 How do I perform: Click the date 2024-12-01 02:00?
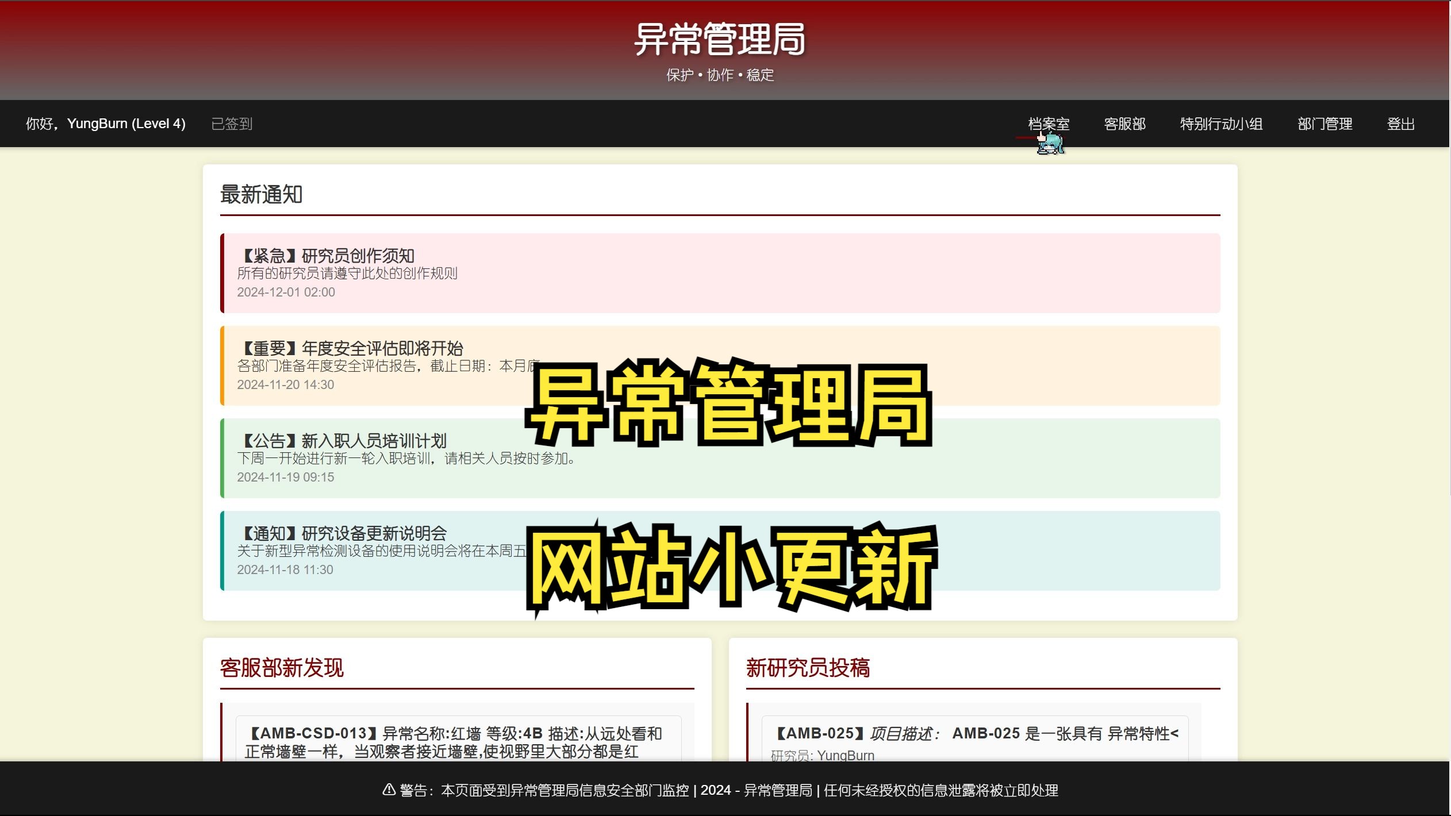(286, 292)
